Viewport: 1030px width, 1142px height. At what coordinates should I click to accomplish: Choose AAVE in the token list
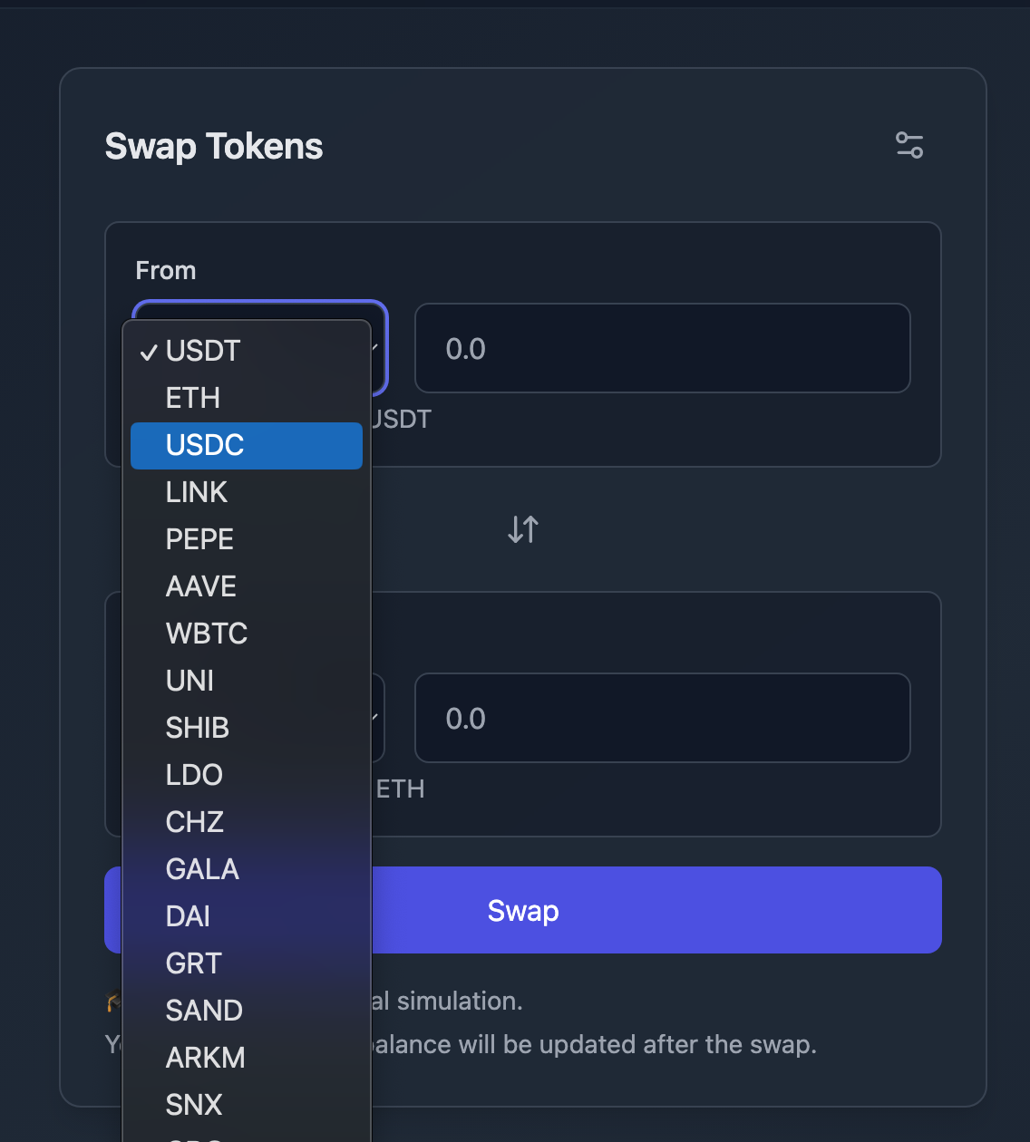201,586
